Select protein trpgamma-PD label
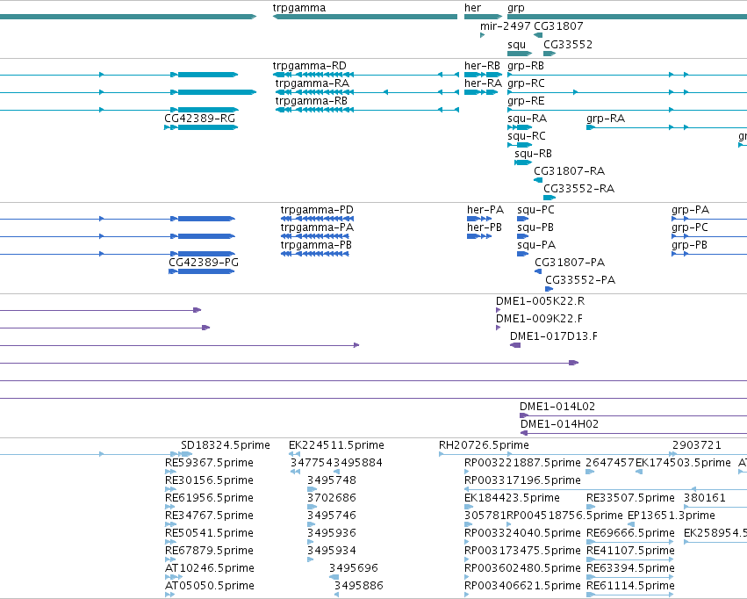 [317, 210]
